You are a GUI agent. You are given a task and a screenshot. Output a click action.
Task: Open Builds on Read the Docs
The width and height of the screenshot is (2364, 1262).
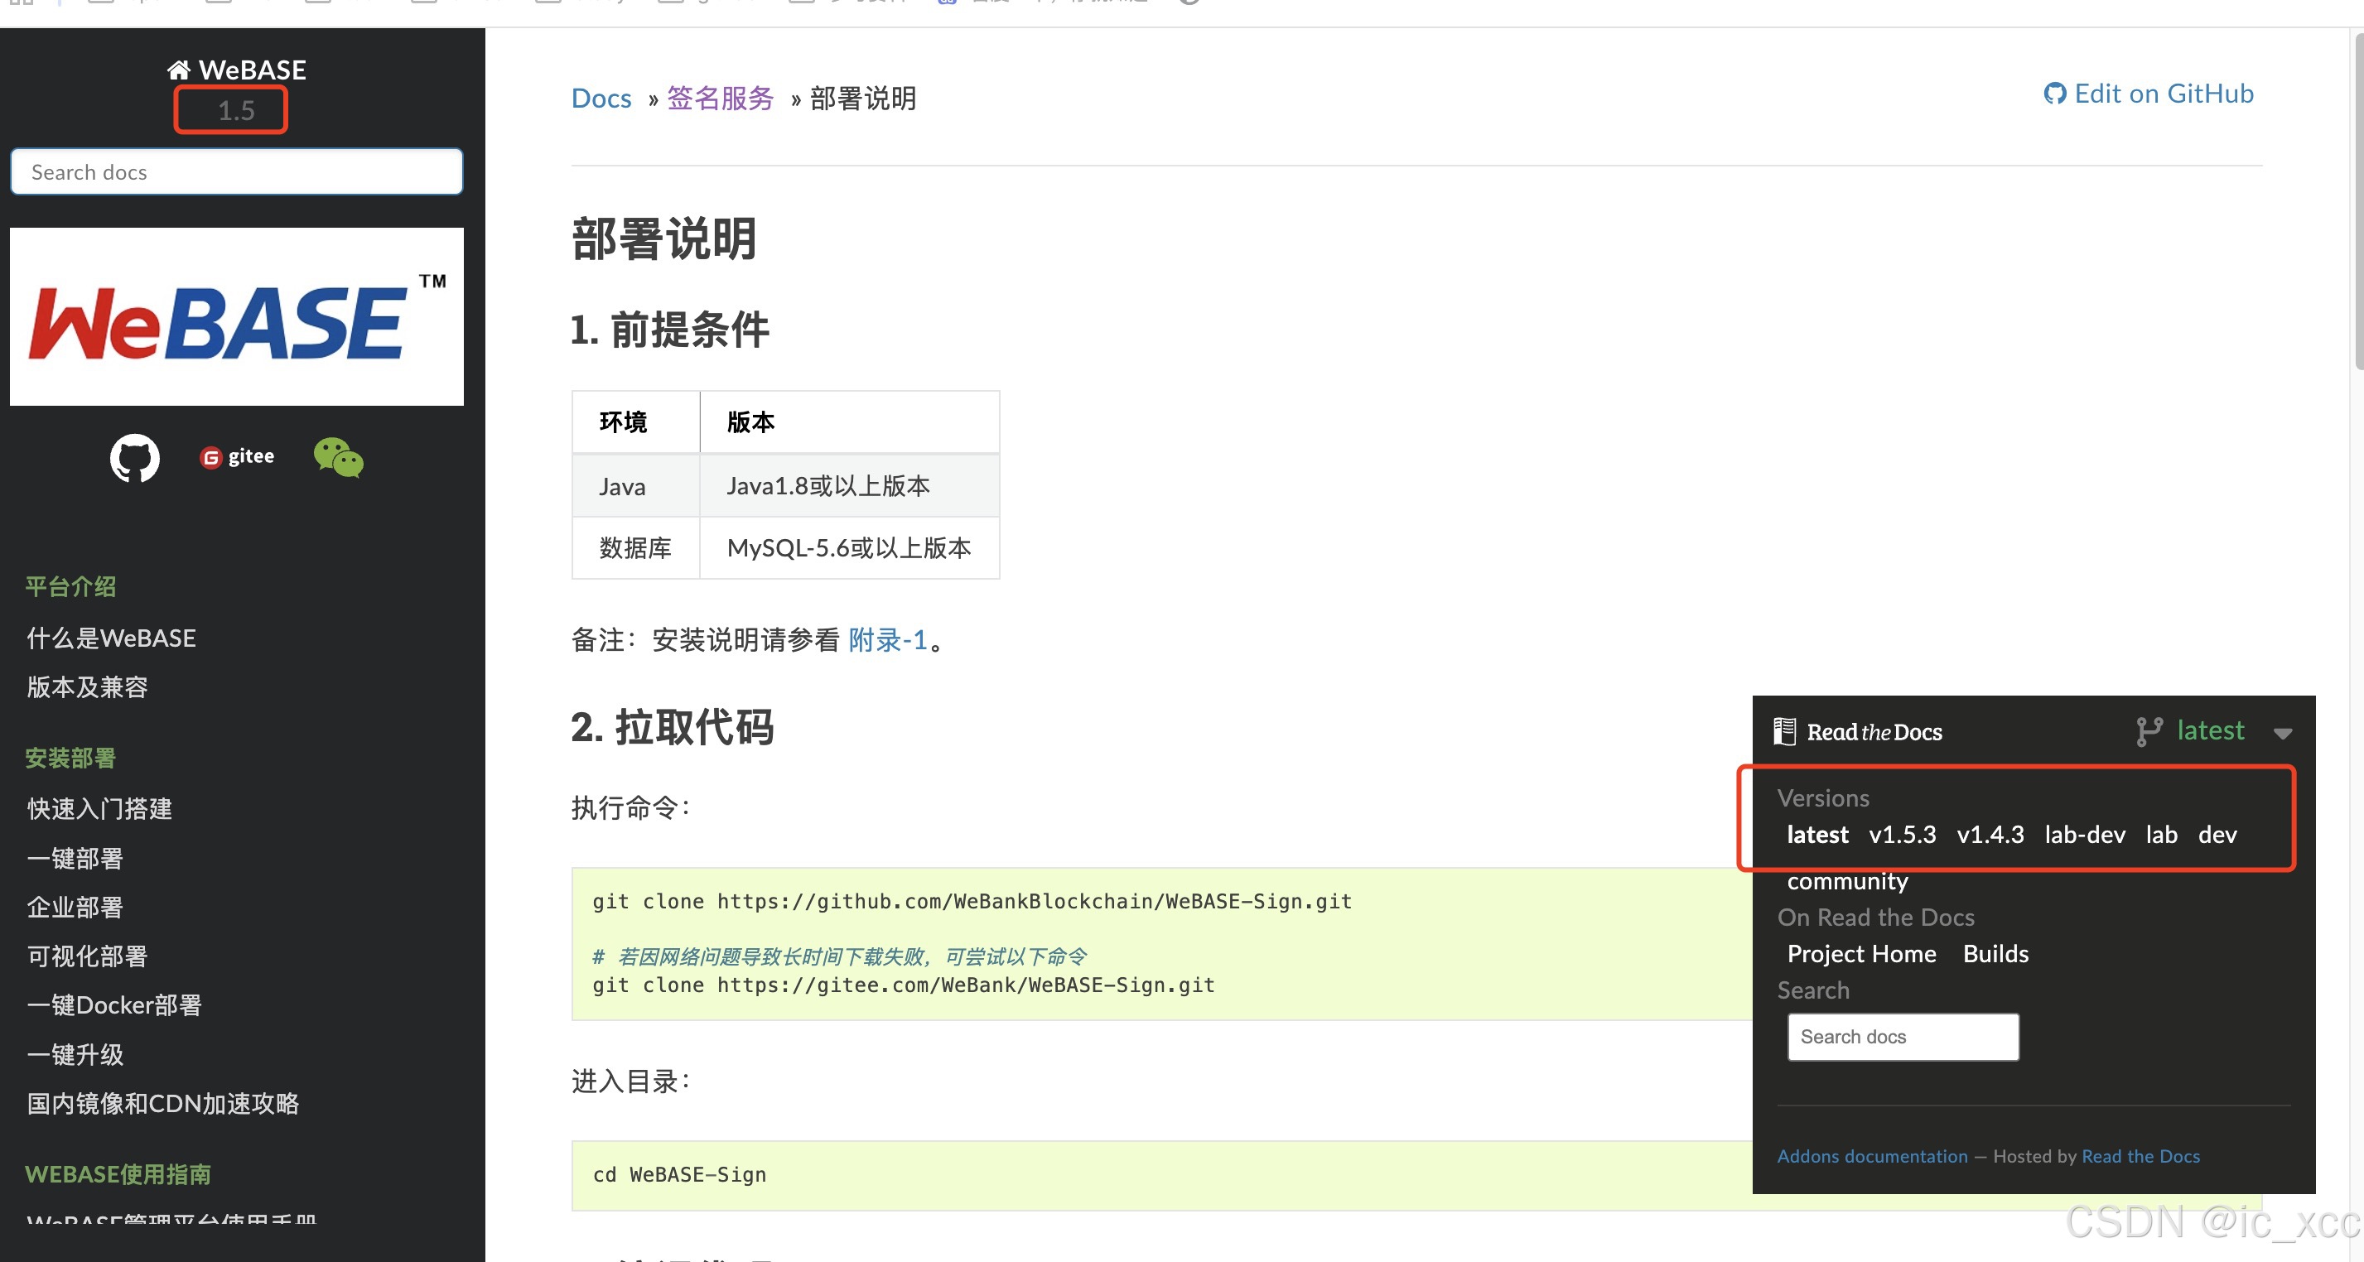point(1995,954)
